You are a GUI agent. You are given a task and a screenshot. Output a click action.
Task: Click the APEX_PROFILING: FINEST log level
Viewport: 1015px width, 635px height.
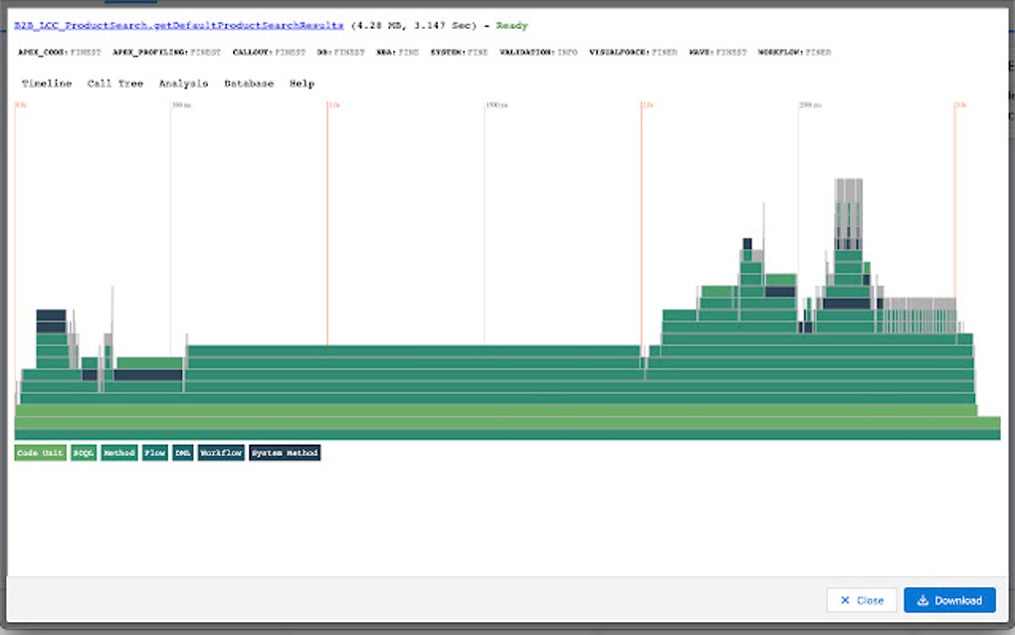(x=166, y=53)
